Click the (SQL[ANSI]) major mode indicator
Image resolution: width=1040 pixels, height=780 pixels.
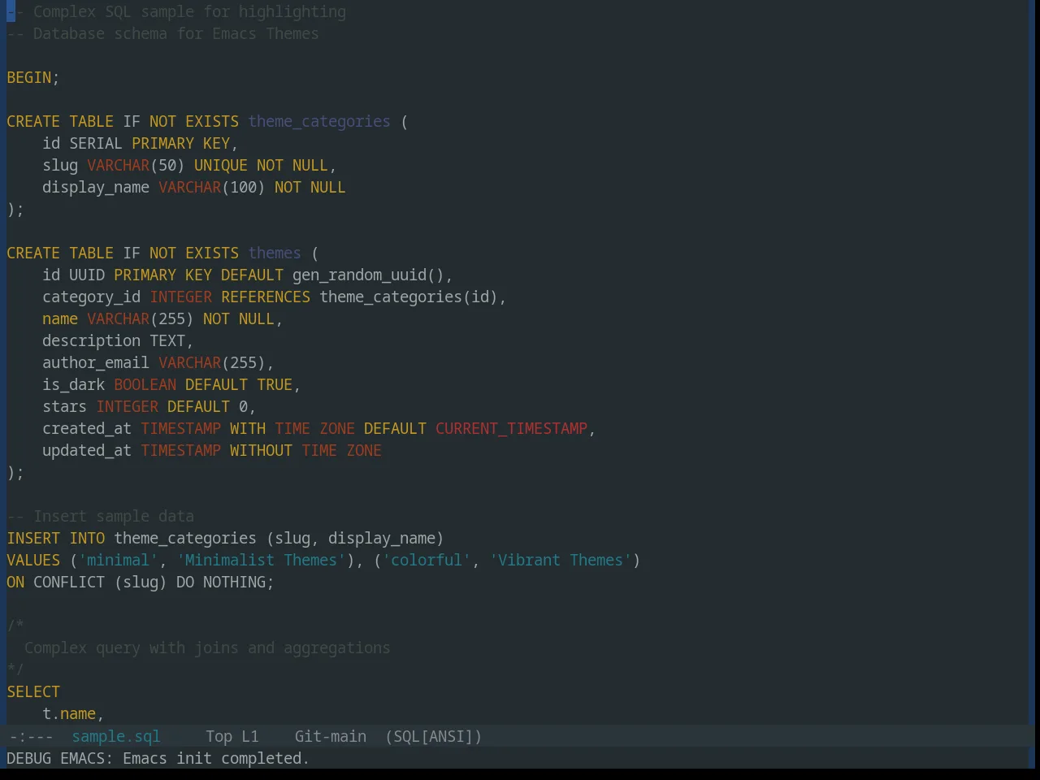[x=433, y=736]
